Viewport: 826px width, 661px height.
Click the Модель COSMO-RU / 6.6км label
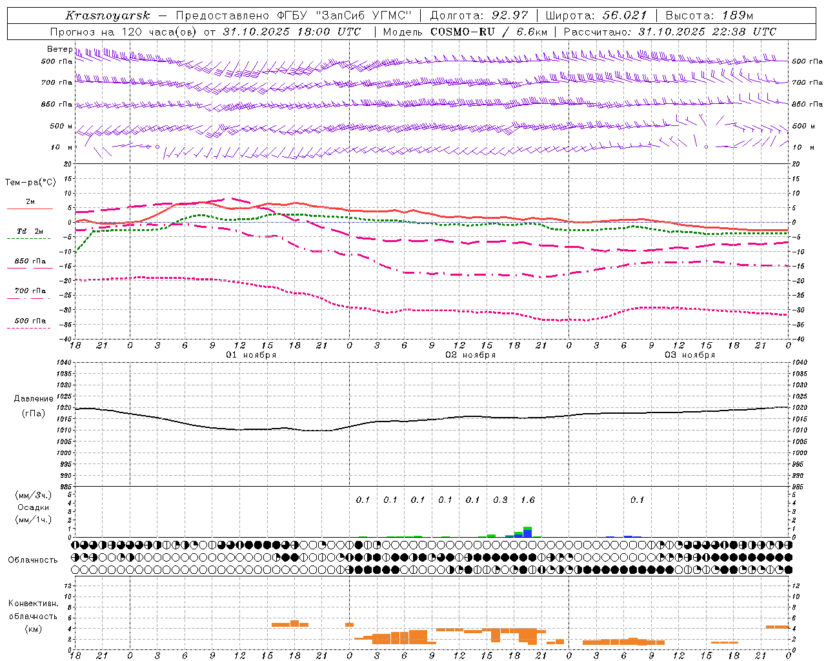tap(465, 32)
